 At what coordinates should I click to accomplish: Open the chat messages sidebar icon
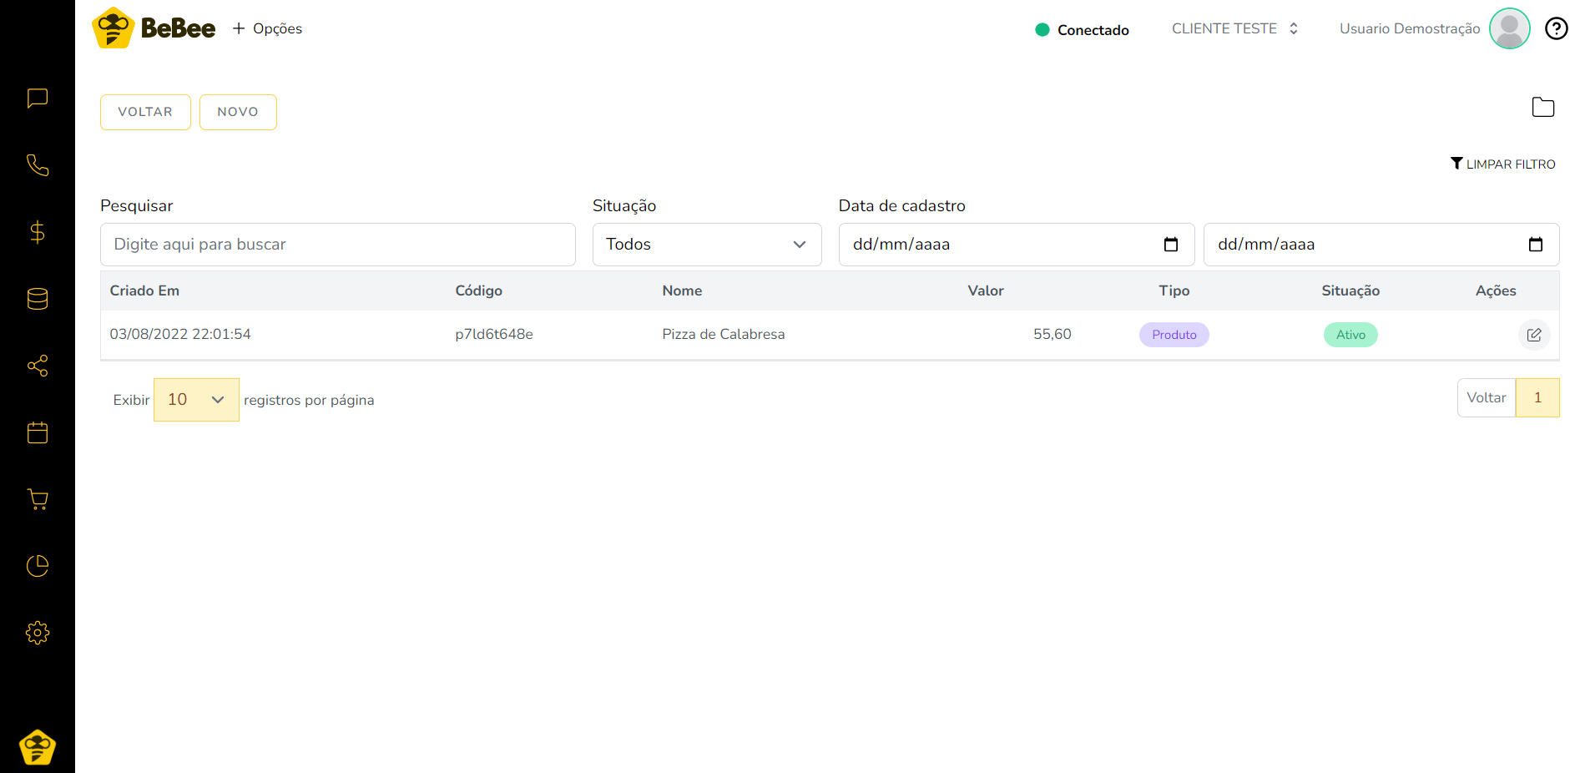pyautogui.click(x=38, y=99)
